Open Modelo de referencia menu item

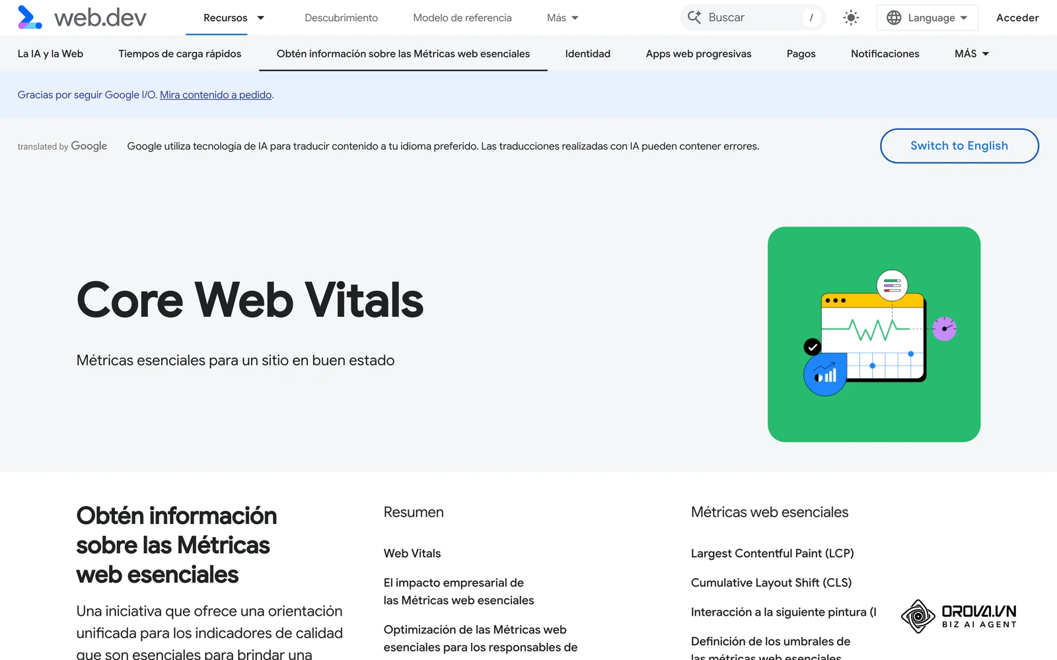(462, 18)
